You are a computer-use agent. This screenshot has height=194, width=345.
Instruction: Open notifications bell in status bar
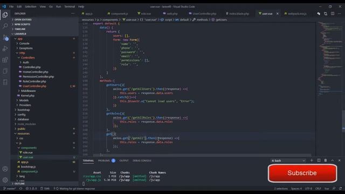coord(340,189)
